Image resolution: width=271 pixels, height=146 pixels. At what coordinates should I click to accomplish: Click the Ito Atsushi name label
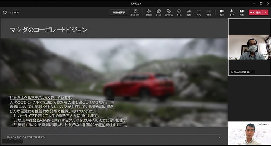point(240,72)
